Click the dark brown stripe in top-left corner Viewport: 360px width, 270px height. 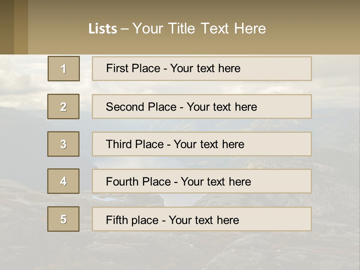[x=7, y=27]
